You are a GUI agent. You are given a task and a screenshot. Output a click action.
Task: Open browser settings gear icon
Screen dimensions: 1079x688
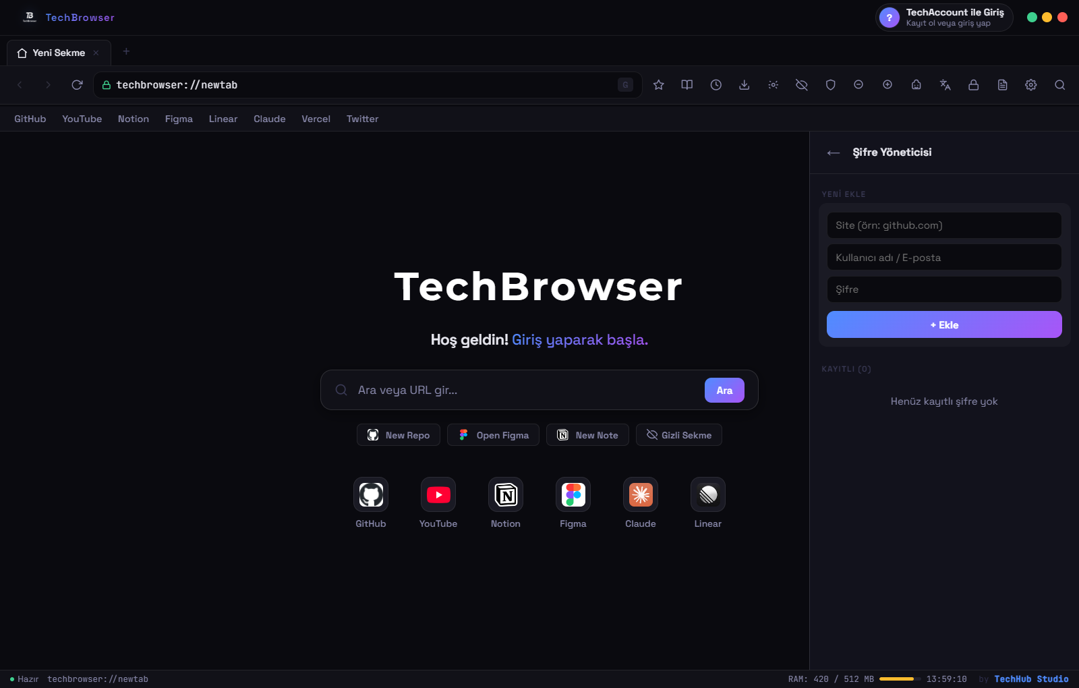[1031, 85]
